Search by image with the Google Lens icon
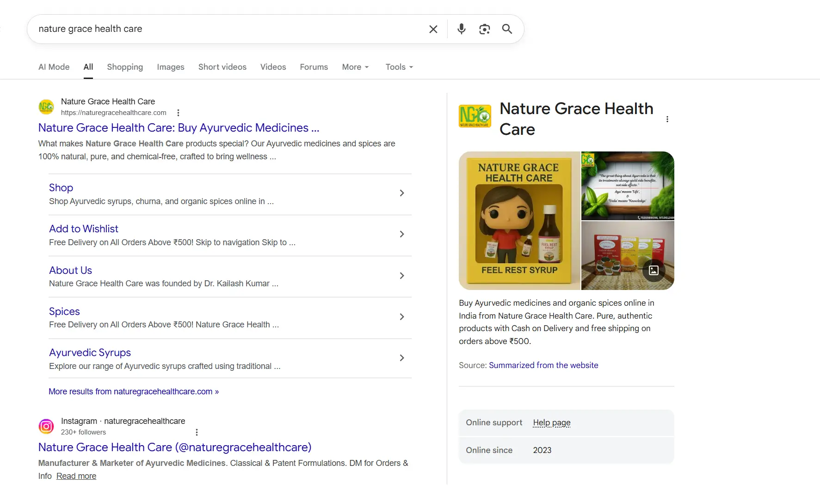Image resolution: width=820 pixels, height=495 pixels. click(484, 29)
